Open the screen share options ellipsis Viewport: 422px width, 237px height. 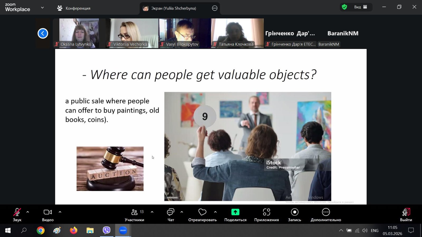tap(215, 8)
